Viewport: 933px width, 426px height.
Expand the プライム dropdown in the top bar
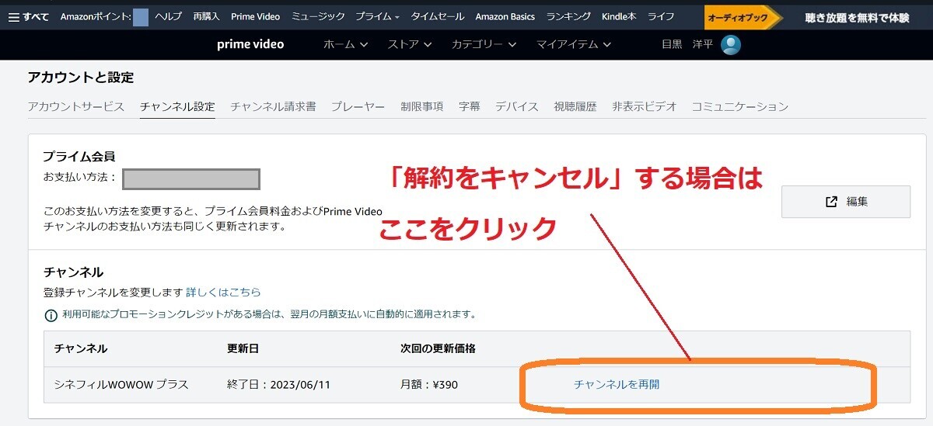click(x=377, y=16)
